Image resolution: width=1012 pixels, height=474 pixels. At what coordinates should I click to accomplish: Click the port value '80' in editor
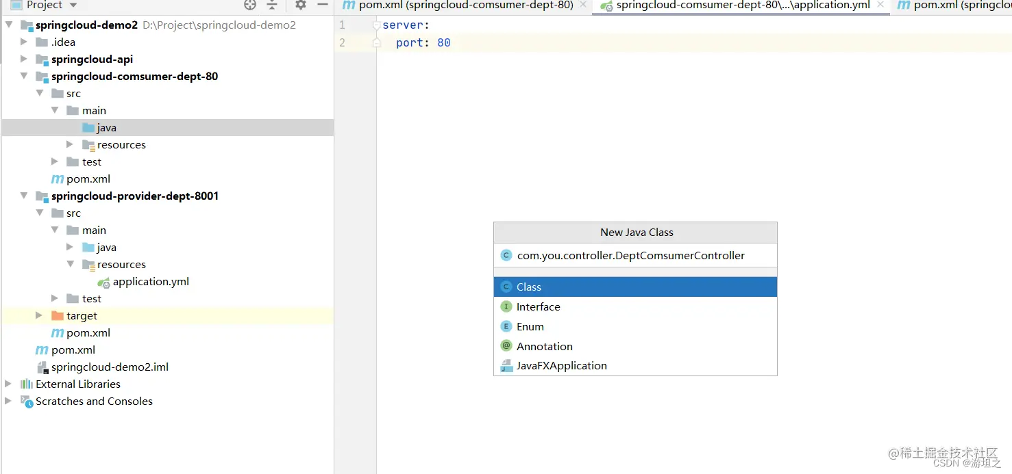(444, 42)
